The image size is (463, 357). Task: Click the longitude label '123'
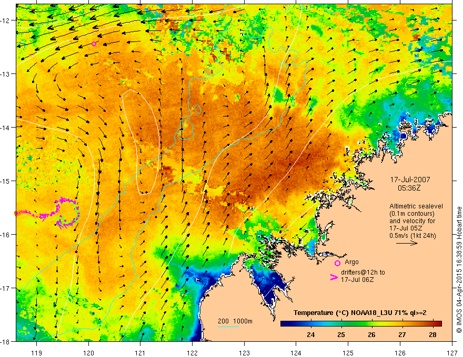tap(244, 353)
